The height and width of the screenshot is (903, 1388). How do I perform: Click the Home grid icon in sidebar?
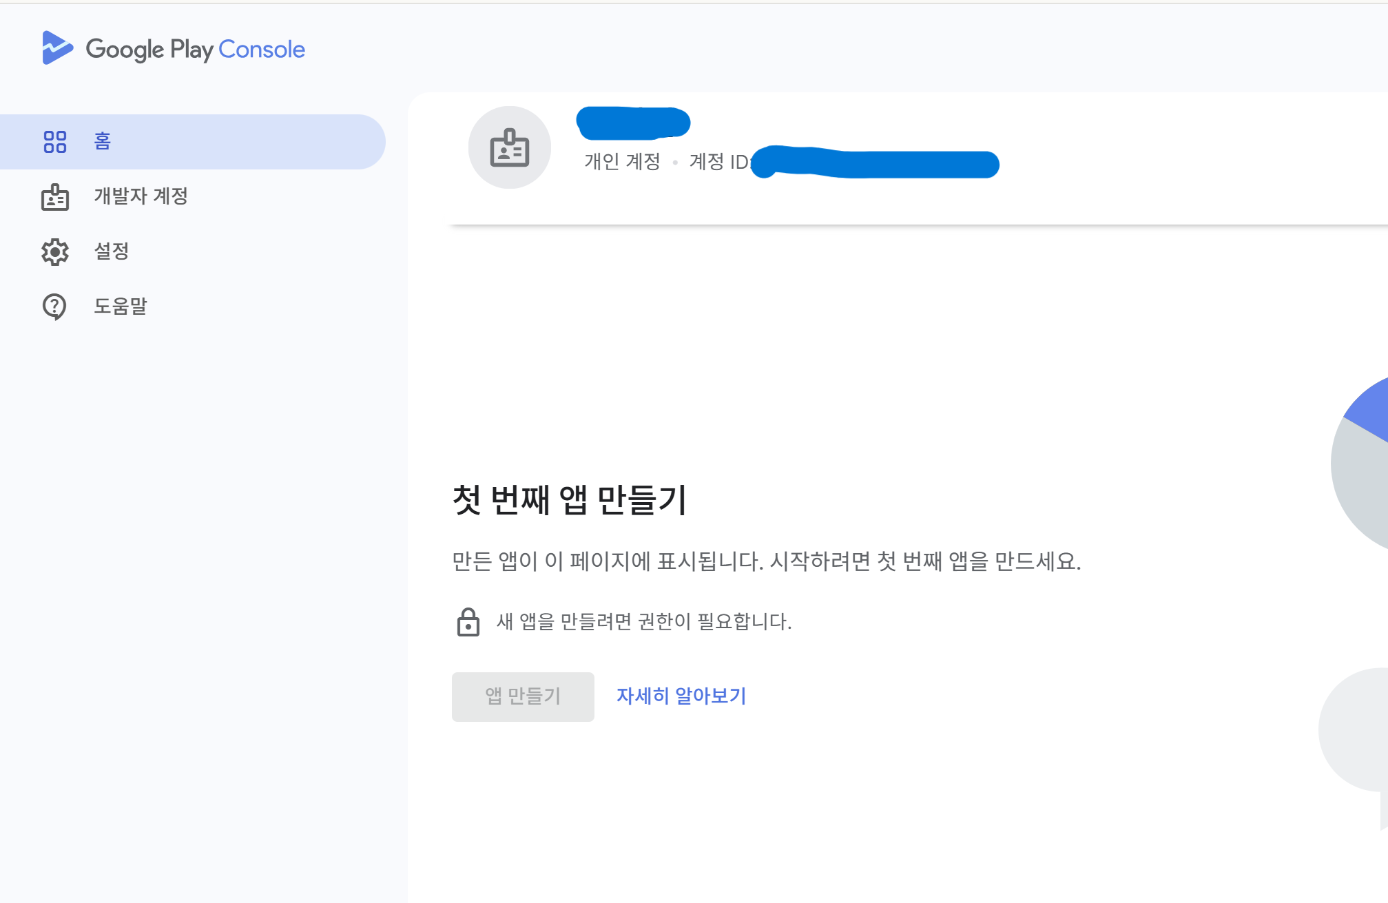coord(55,142)
